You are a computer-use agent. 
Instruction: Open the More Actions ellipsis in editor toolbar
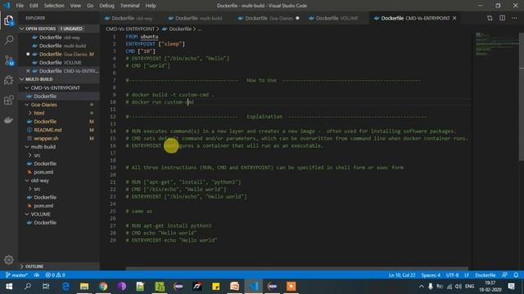[514, 18]
